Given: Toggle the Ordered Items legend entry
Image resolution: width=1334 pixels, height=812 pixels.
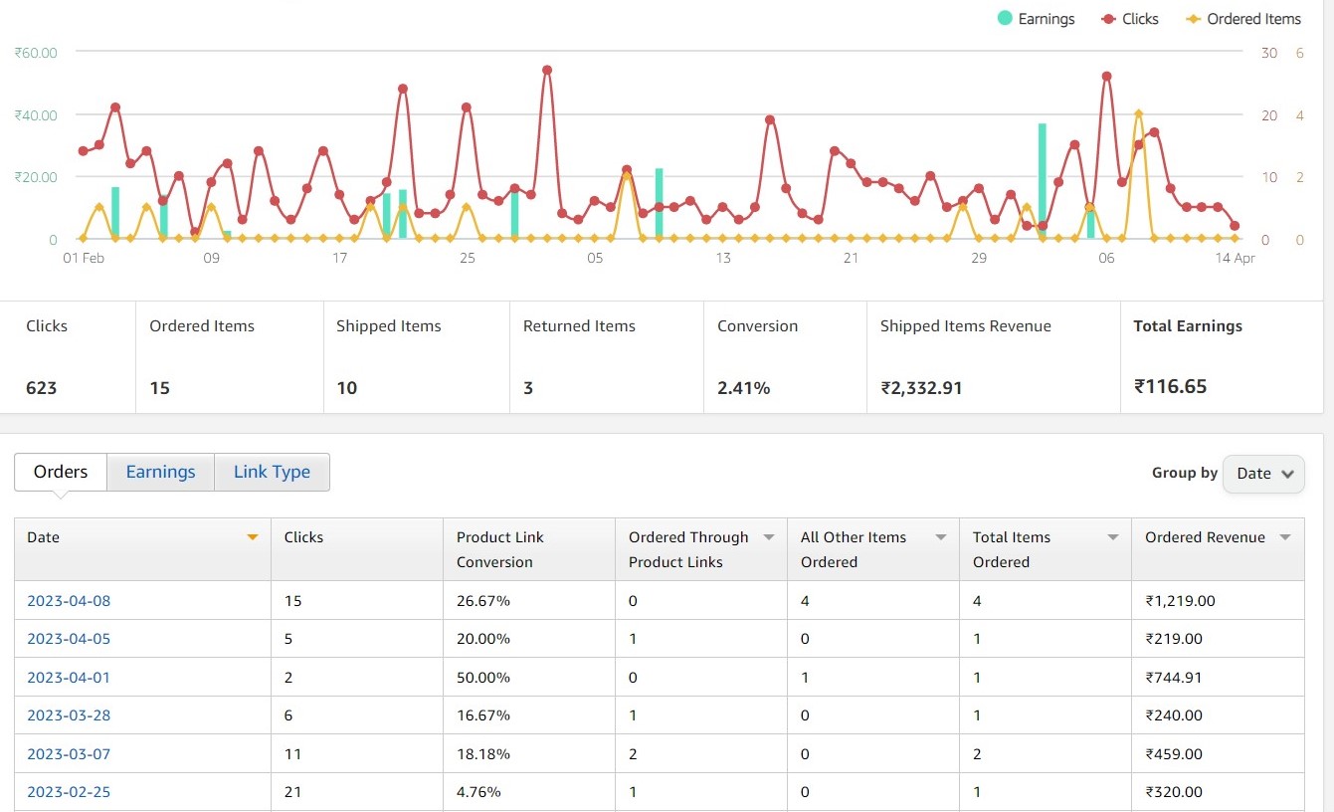Looking at the screenshot, I should coord(1243,18).
